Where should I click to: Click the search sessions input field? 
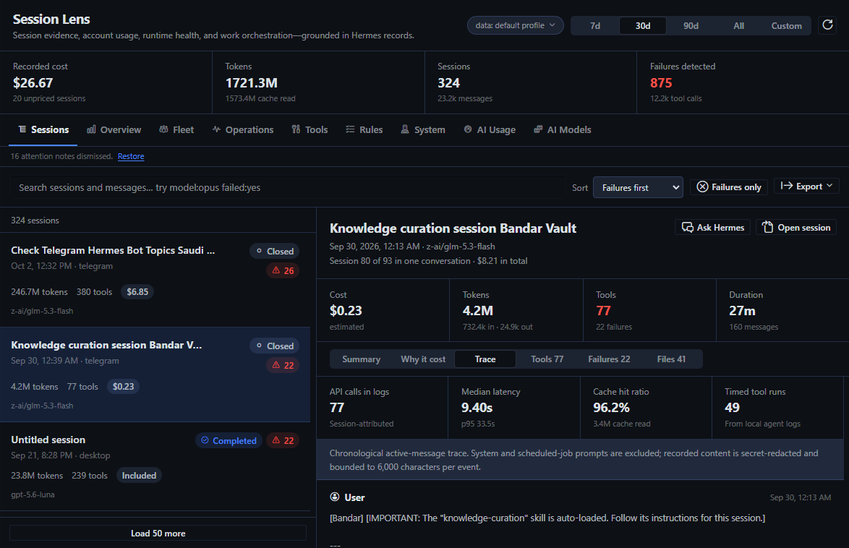[x=288, y=187]
